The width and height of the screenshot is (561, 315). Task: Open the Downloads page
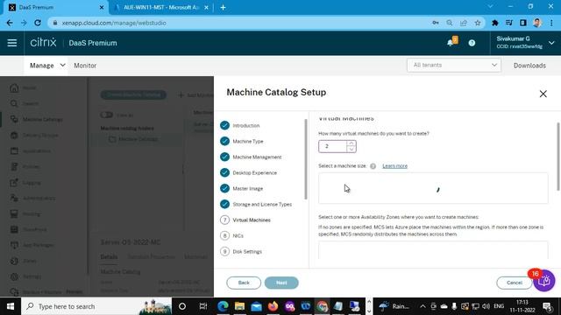click(x=529, y=66)
